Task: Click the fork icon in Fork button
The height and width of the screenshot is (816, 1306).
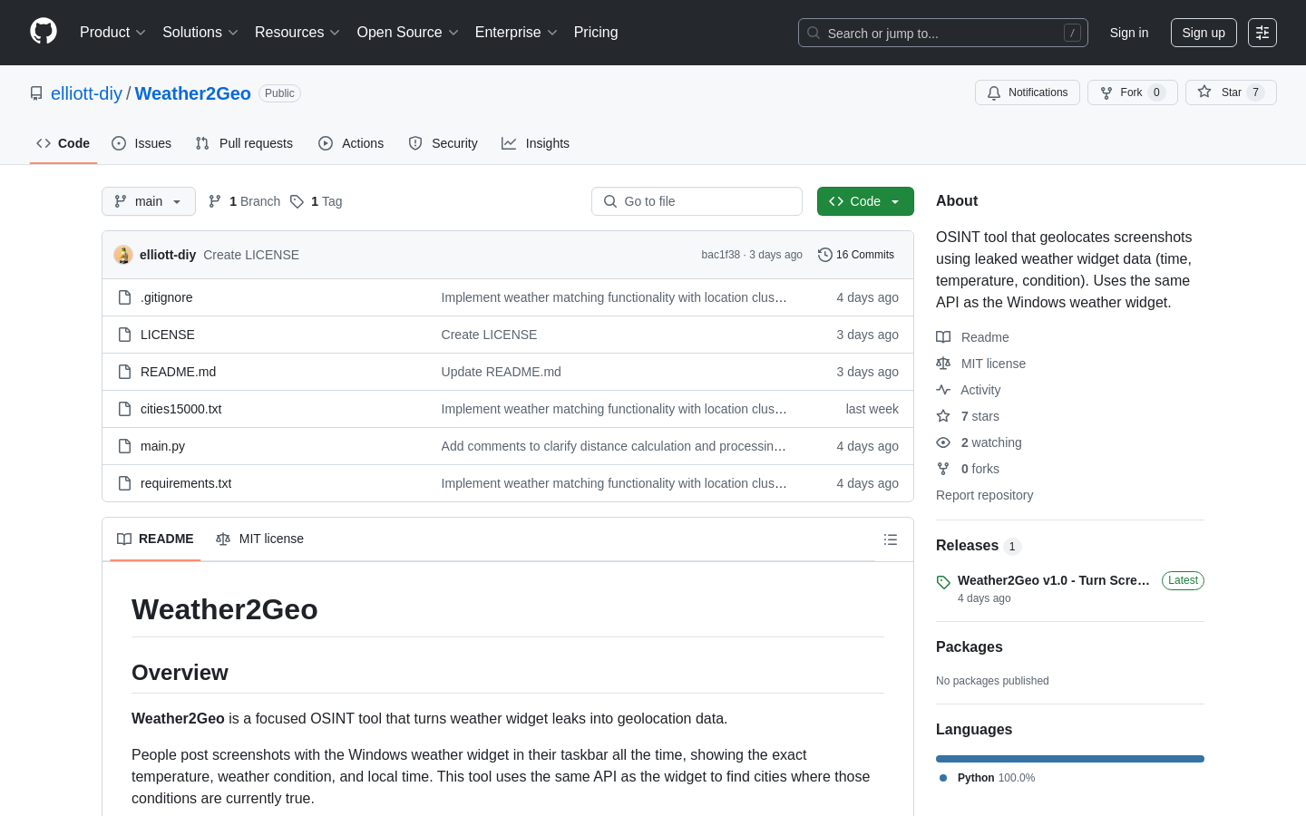Action: point(1106,92)
